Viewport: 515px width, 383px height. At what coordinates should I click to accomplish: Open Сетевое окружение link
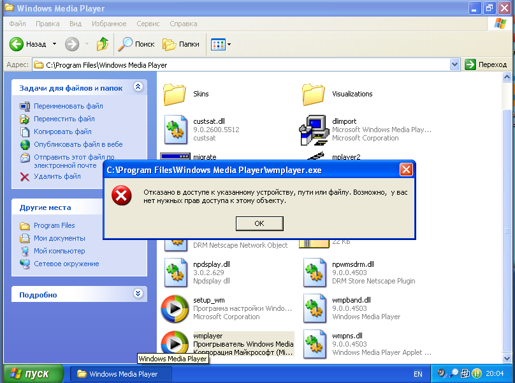click(66, 264)
